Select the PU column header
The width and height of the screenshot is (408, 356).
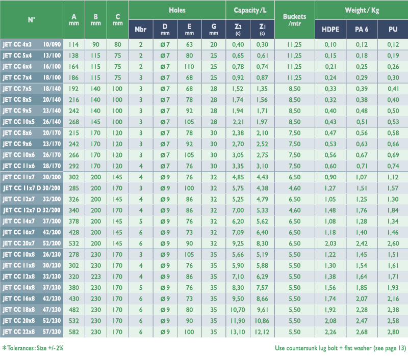pyautogui.click(x=393, y=30)
